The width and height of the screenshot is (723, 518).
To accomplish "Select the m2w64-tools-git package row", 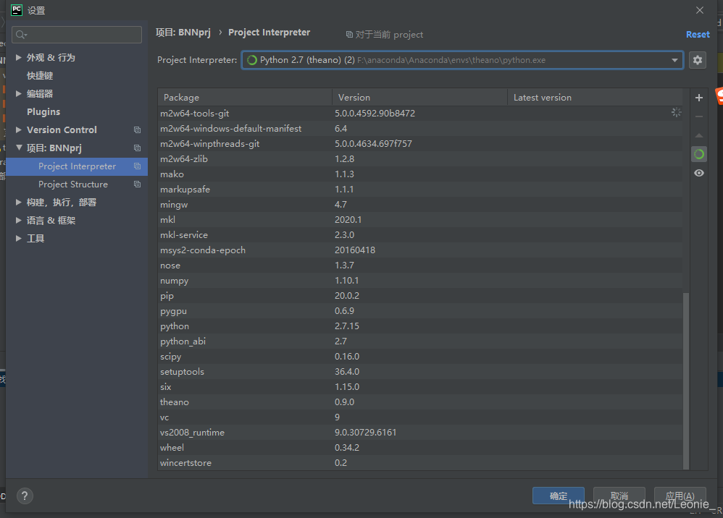I will pos(420,114).
